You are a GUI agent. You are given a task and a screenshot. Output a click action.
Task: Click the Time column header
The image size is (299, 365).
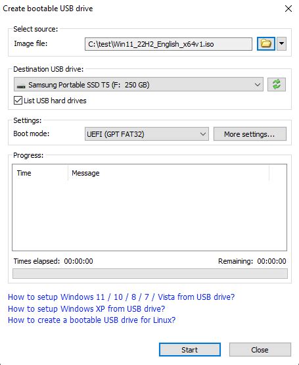[x=40, y=173]
